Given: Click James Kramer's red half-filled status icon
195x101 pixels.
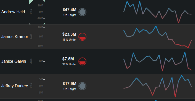Looking at the screenshot, I should pos(82,37).
